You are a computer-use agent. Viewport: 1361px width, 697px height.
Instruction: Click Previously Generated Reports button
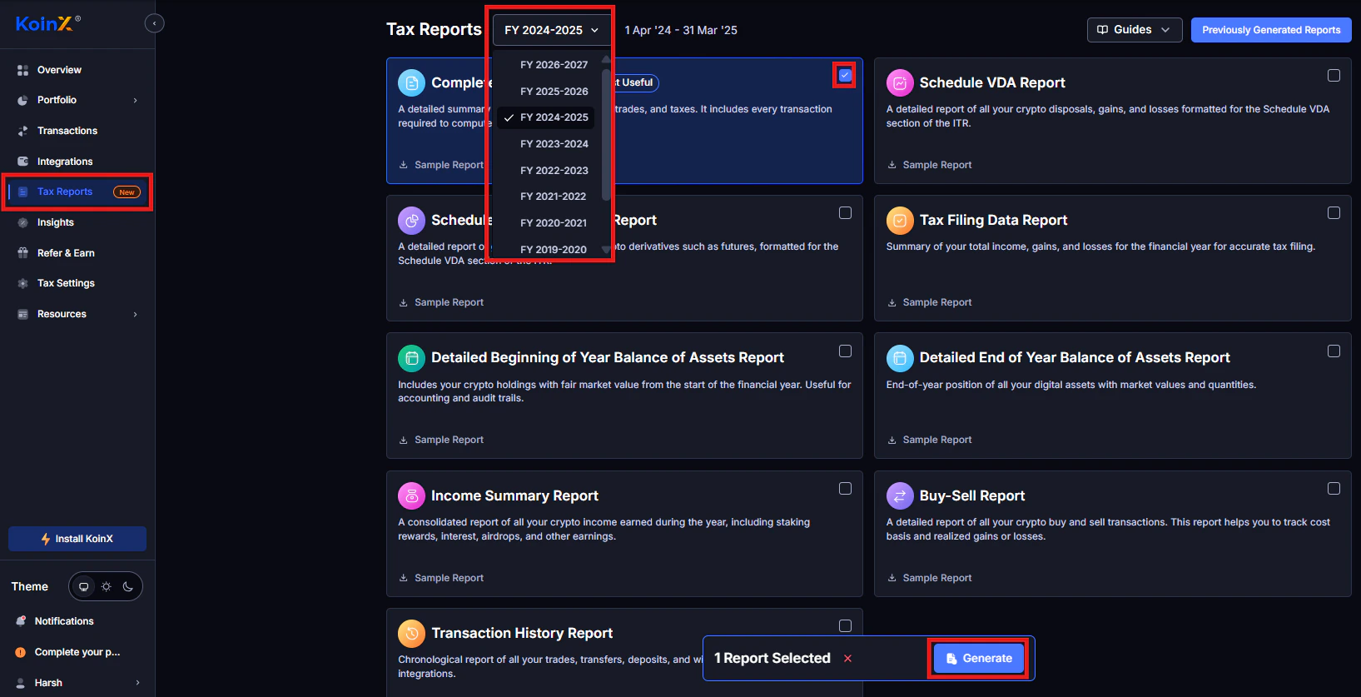coord(1271,30)
